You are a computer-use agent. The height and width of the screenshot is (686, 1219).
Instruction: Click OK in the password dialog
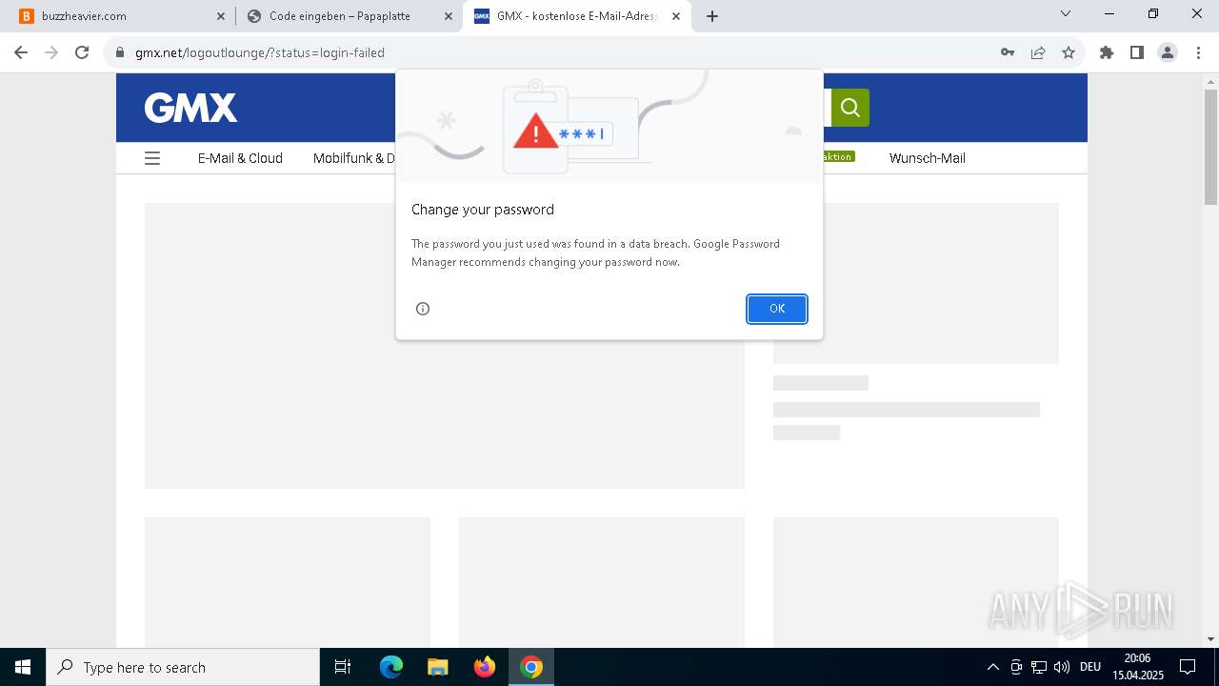point(777,309)
